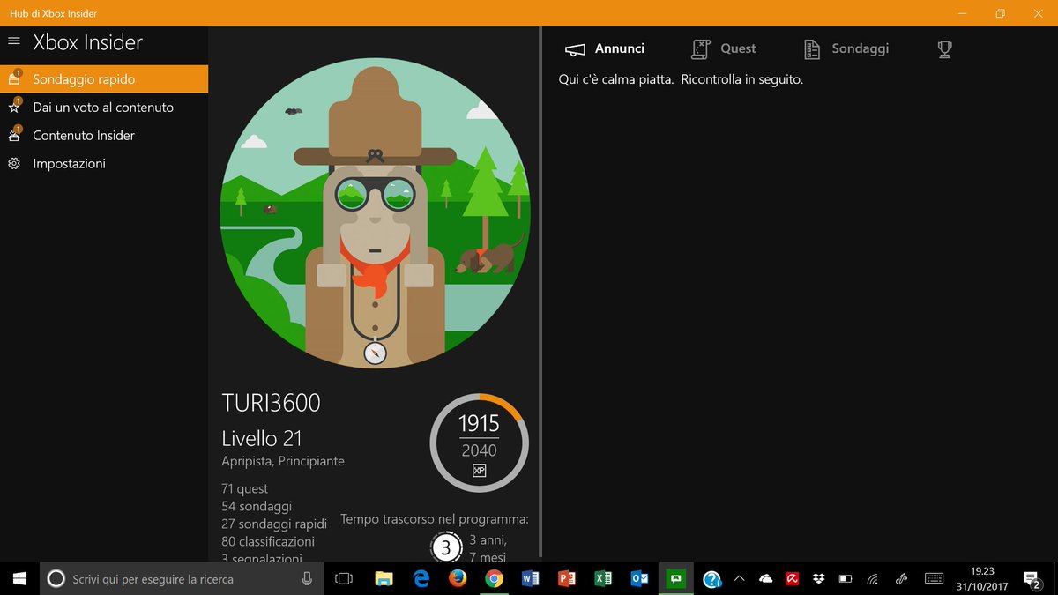Viewport: 1058px width, 595px height.
Task: Click the 80 classificazioni stat
Action: (x=268, y=541)
